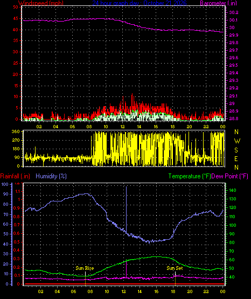Screen dimensions: 251x299
Task: Click the E compass letter
Action: tap(236, 158)
